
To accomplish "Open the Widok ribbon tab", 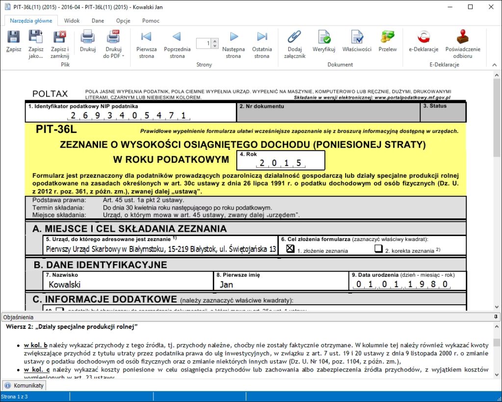I will coord(72,21).
